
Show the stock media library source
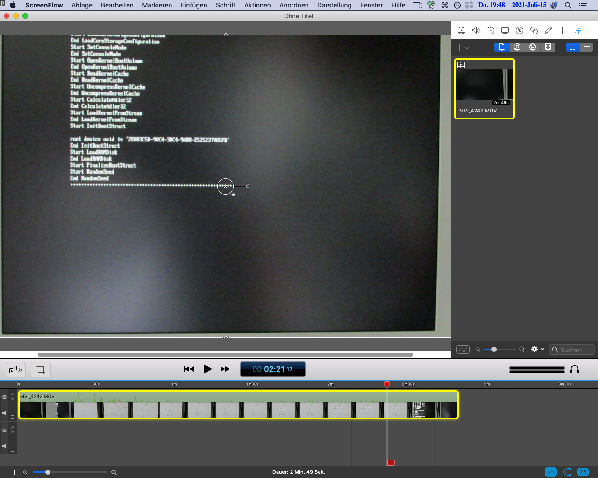[548, 47]
